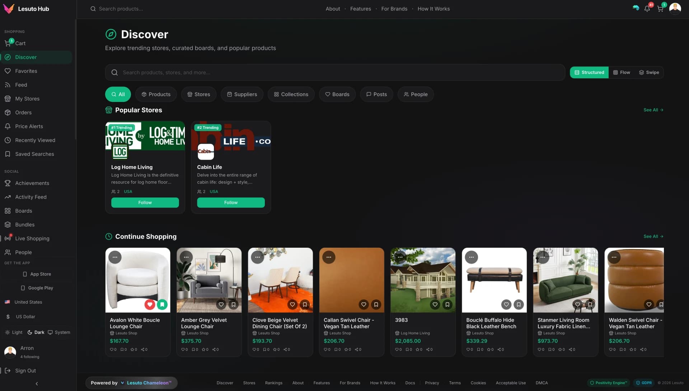
Task: Follow the Log Home Living store
Action: 145,203
